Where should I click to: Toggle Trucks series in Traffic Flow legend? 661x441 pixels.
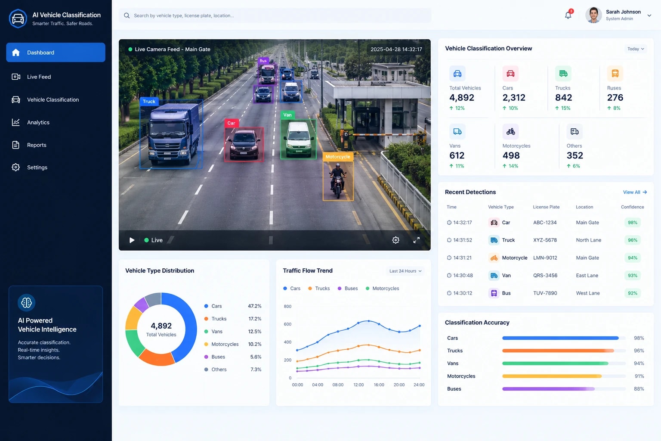coord(319,289)
